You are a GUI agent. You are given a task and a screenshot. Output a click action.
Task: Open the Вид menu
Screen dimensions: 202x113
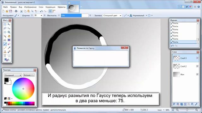(20, 7)
